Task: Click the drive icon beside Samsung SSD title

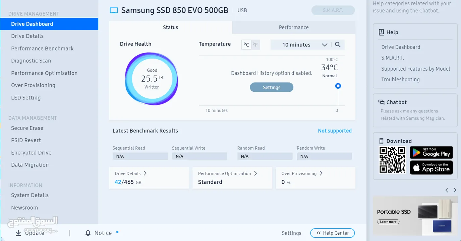Action: click(x=114, y=10)
